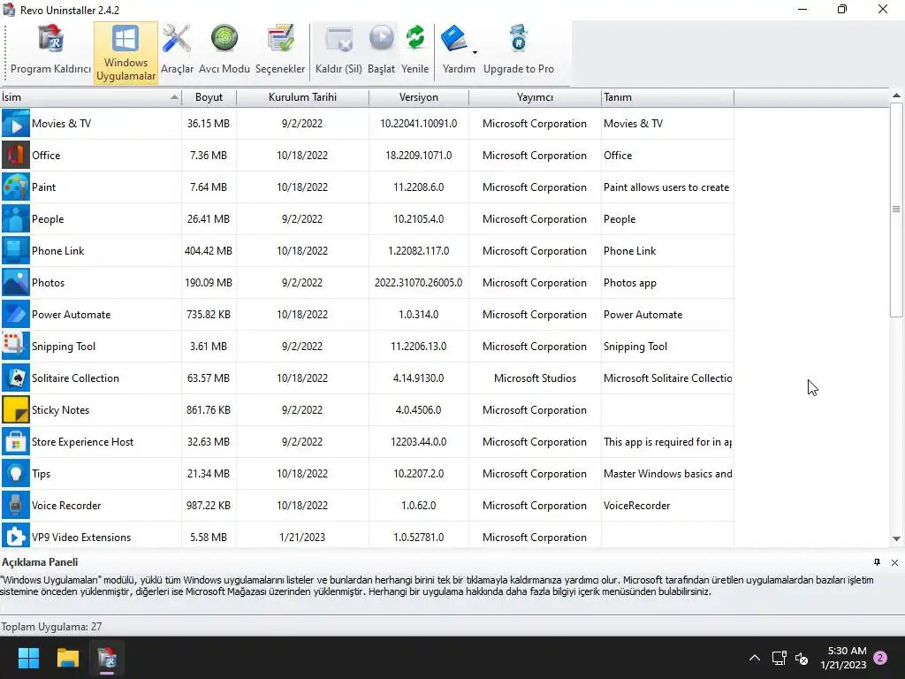The height and width of the screenshot is (679, 905).
Task: Sort by the Tanım column header
Action: [667, 97]
